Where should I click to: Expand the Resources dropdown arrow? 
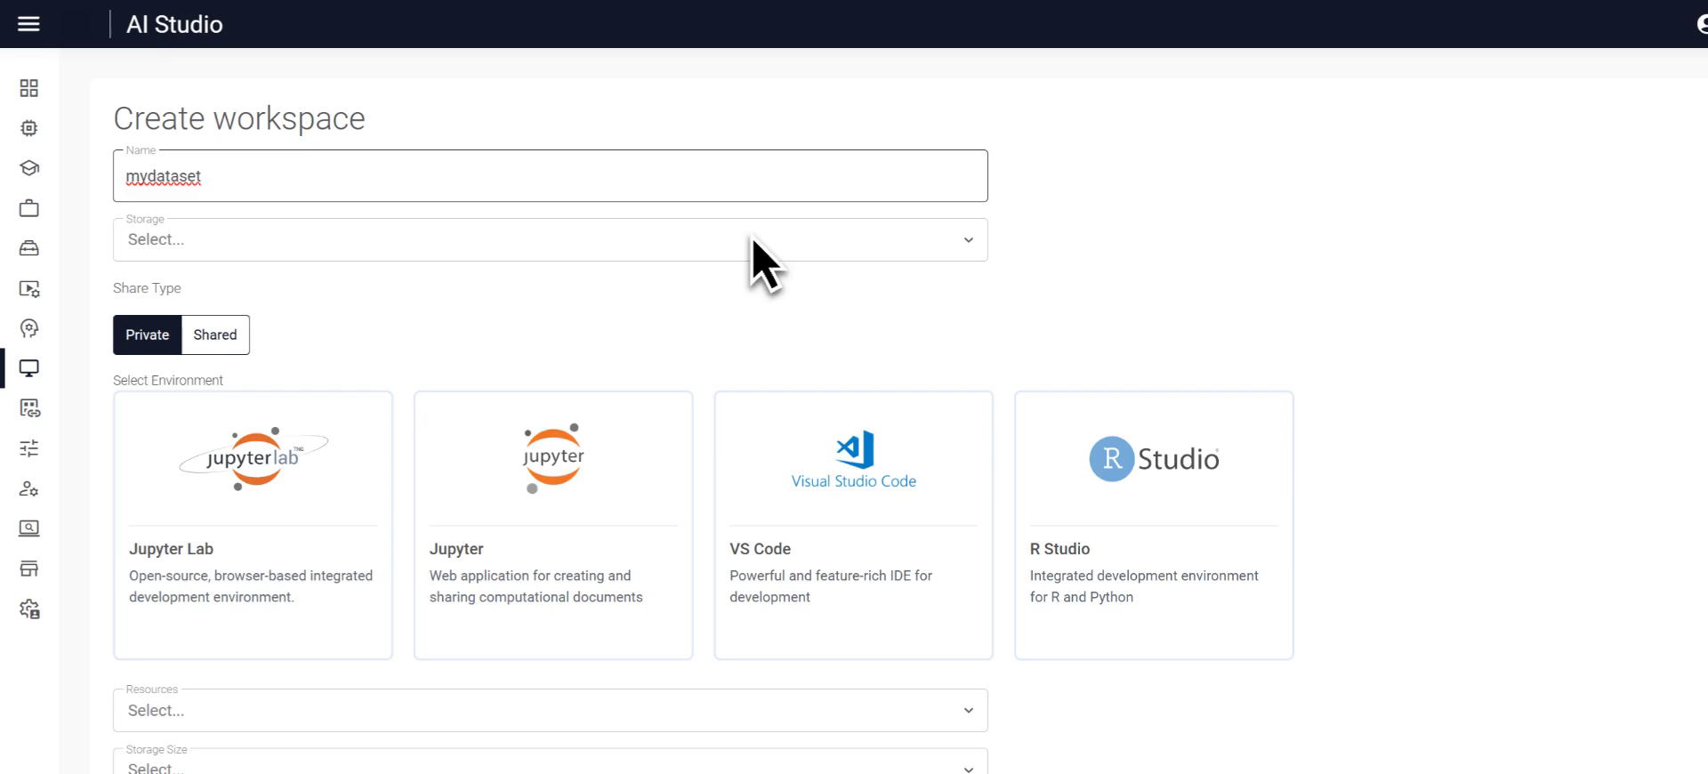point(968,711)
